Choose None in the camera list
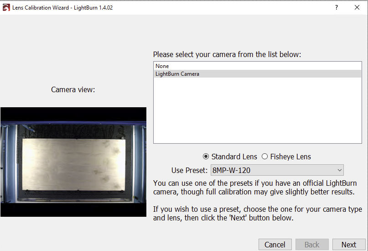 click(x=258, y=66)
